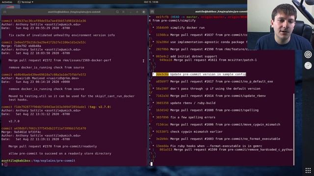
Task: Click '1b3d142 Merge pull request #1608' line
Action: [x=207, y=110]
